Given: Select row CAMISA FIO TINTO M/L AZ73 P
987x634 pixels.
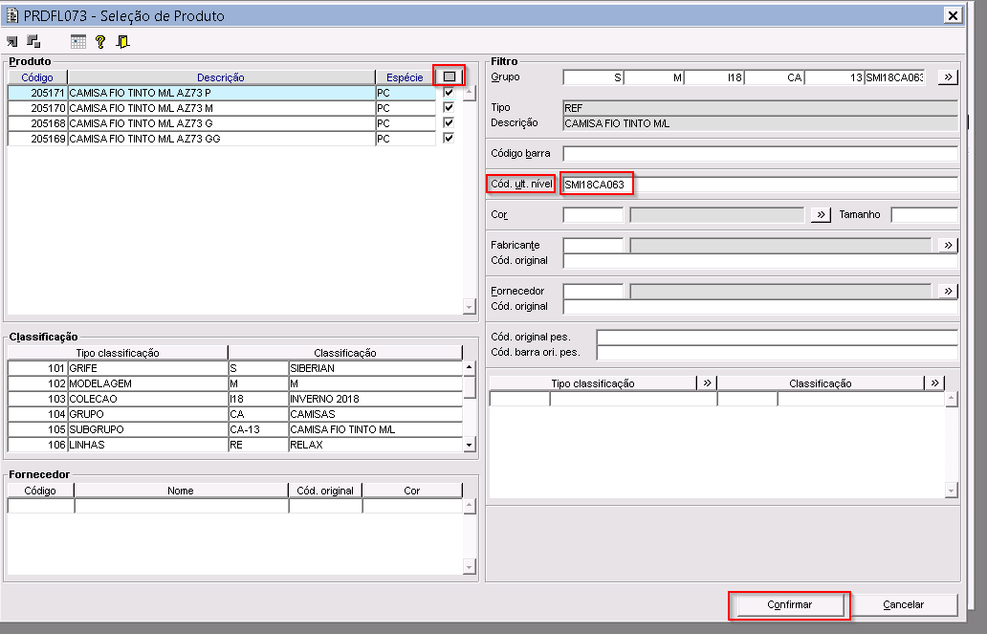Looking at the screenshot, I should point(221,93).
